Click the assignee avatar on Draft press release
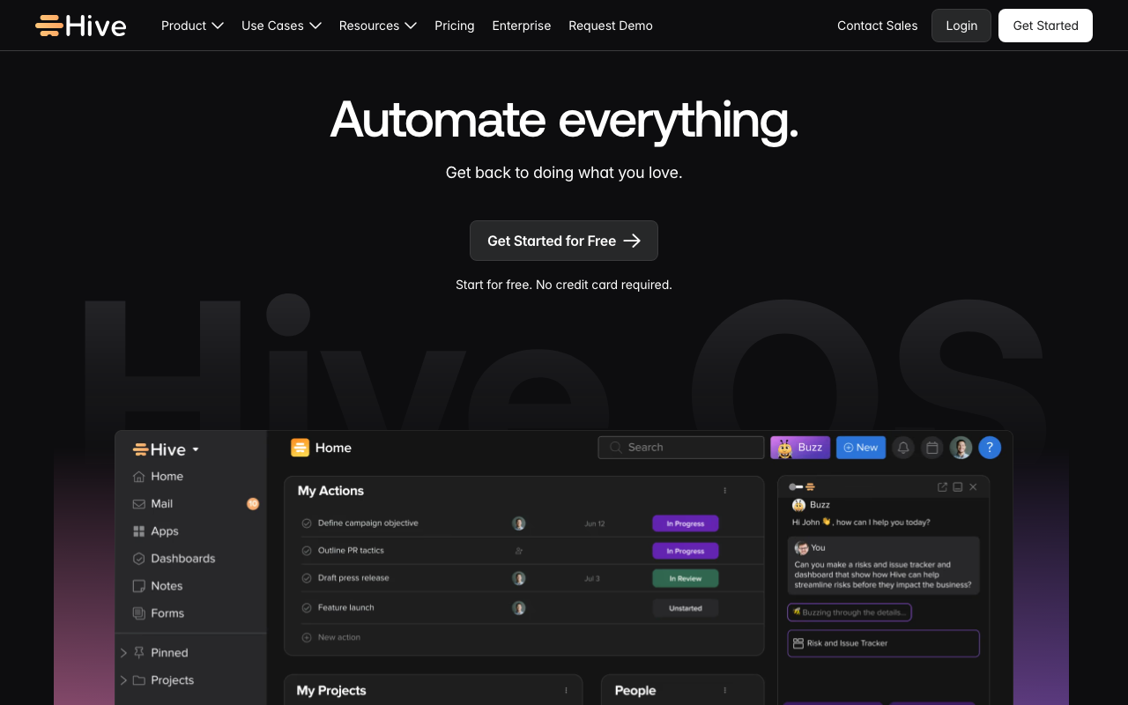Screen dimensions: 1128x705 coord(519,579)
